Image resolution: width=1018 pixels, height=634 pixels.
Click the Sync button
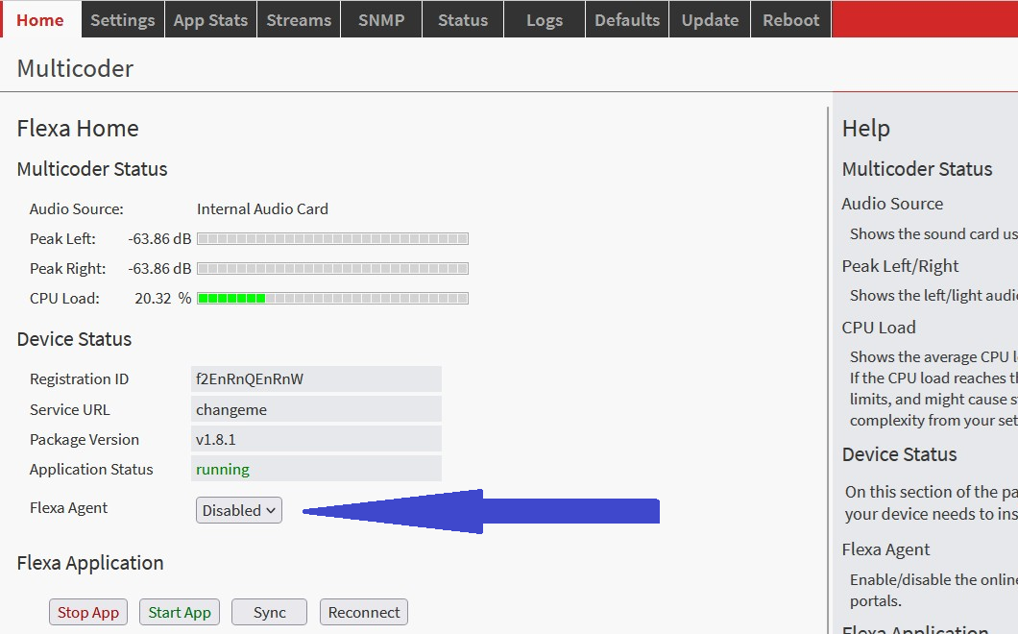click(x=270, y=612)
